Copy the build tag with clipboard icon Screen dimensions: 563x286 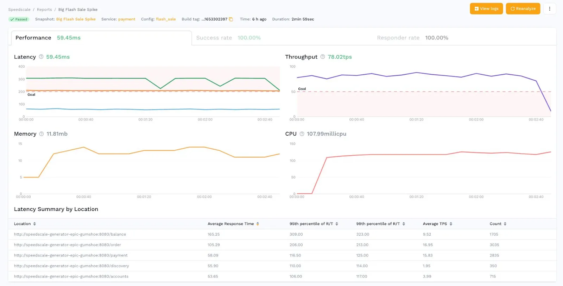tap(231, 19)
